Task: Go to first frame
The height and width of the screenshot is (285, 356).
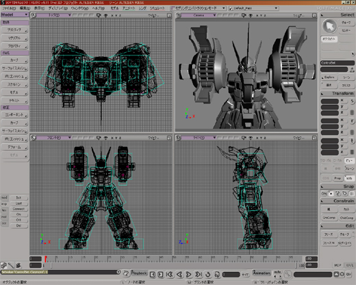Action: [169, 274]
